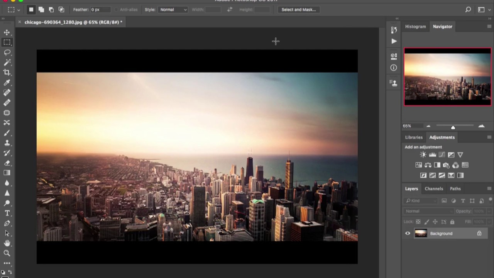The width and height of the screenshot is (494, 278).
Task: Hide the Background layer with eye icon
Action: click(x=408, y=233)
